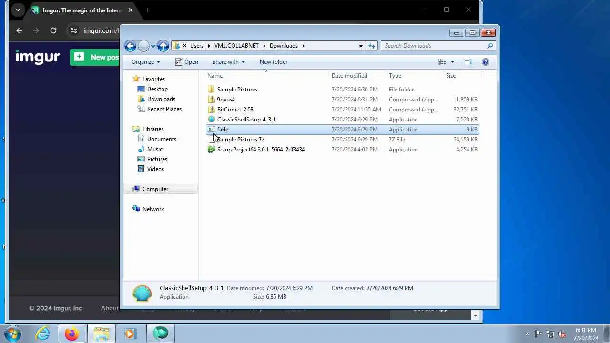Expand the arrow after Users breadcrumb
This screenshot has height=343, width=610.
(209, 46)
